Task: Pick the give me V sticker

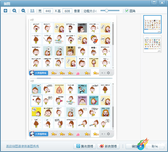Action: point(36,28)
